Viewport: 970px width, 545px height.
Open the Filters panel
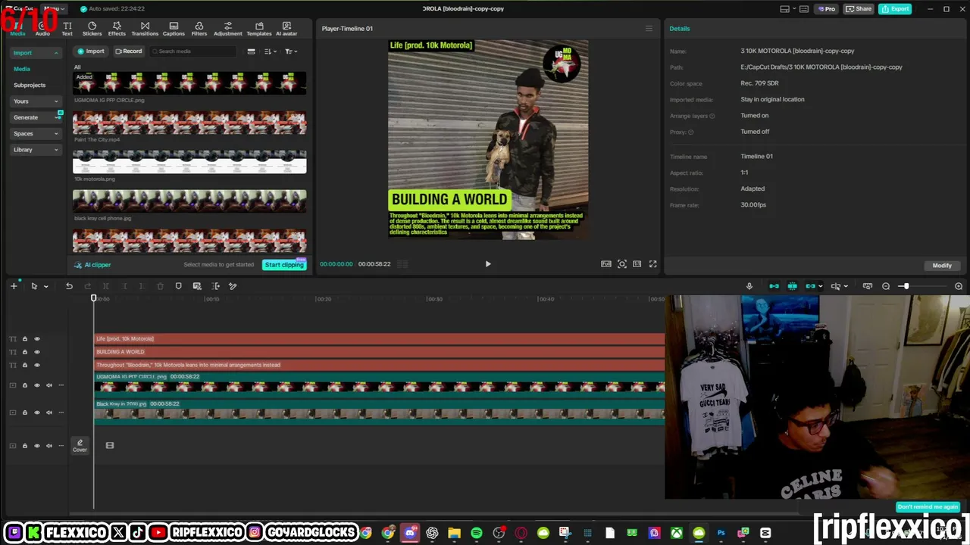tap(199, 29)
